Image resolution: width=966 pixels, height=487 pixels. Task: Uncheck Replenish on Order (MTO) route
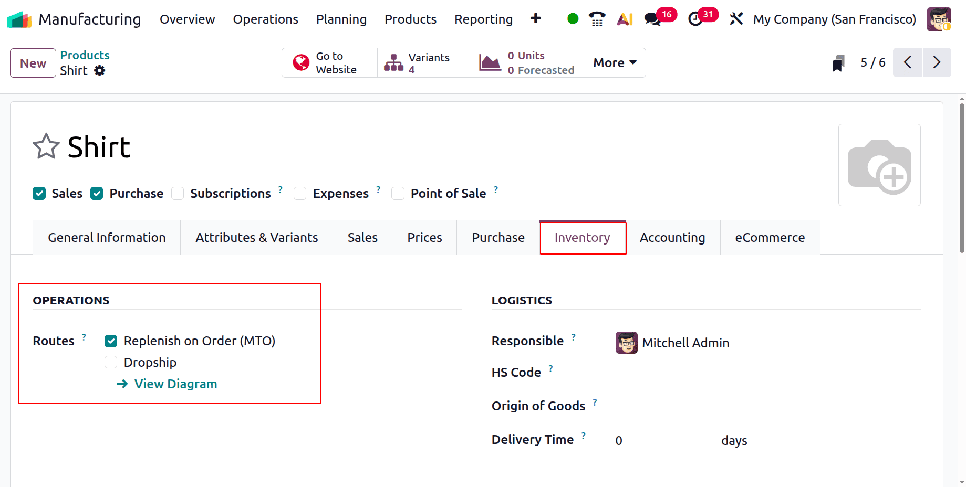coord(111,341)
